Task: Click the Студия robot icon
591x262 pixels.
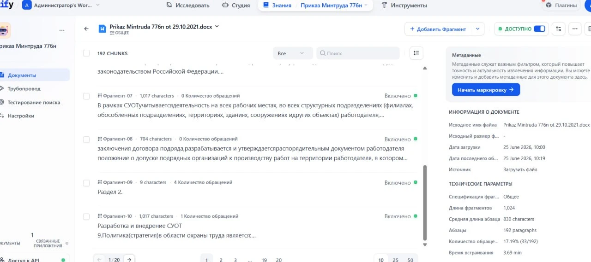Action: tap(225, 6)
